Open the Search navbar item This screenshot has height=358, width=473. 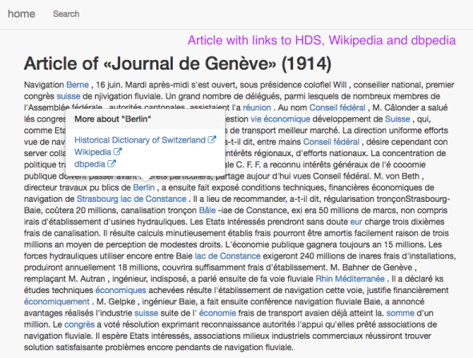coord(66,14)
